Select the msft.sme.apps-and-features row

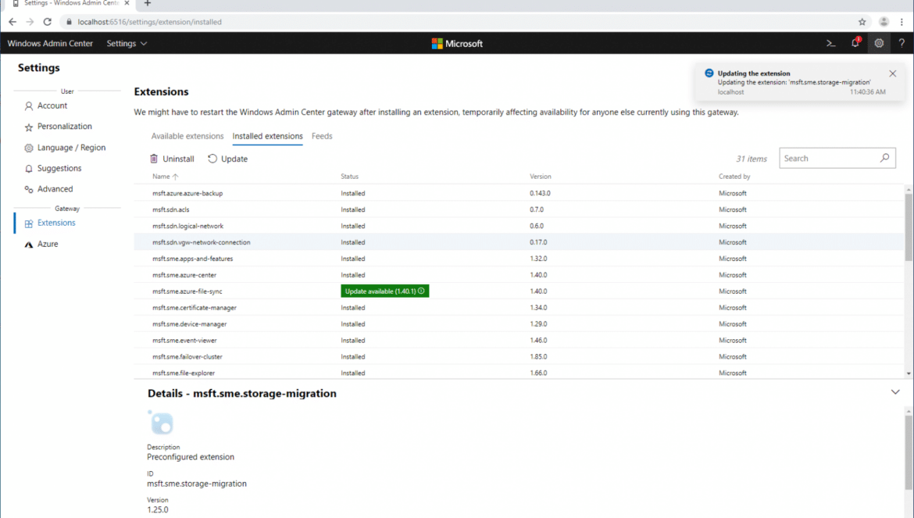pos(519,258)
